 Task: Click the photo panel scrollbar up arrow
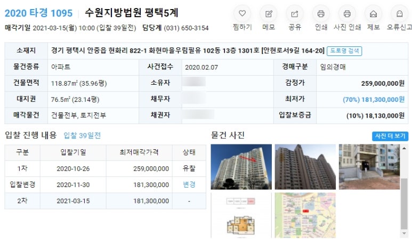coord(404,148)
